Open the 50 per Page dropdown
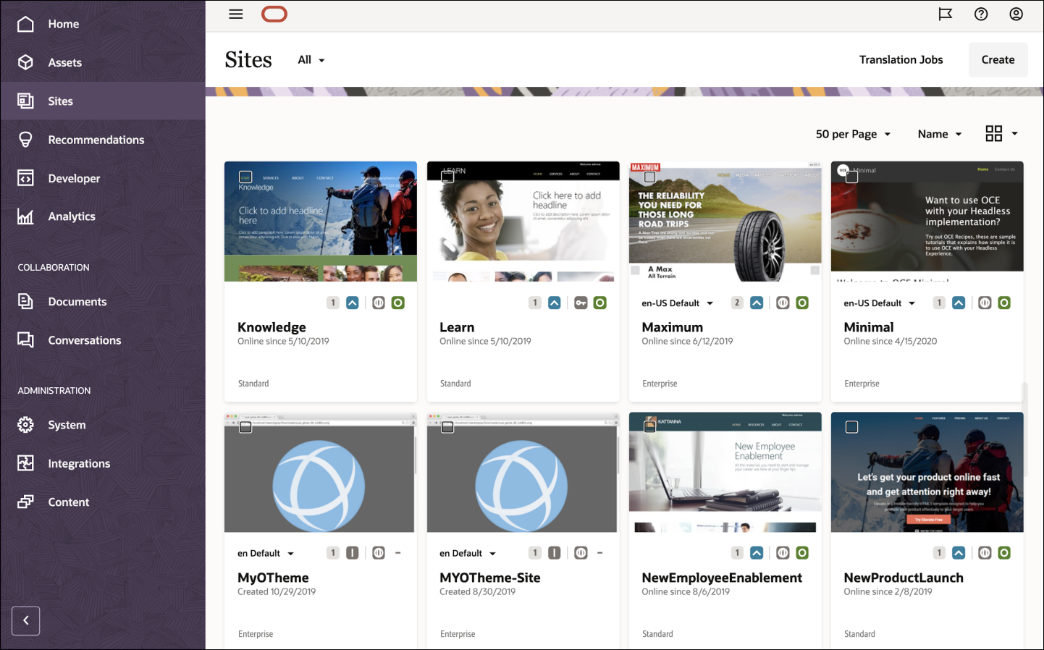Viewport: 1044px width, 650px height. (x=853, y=134)
